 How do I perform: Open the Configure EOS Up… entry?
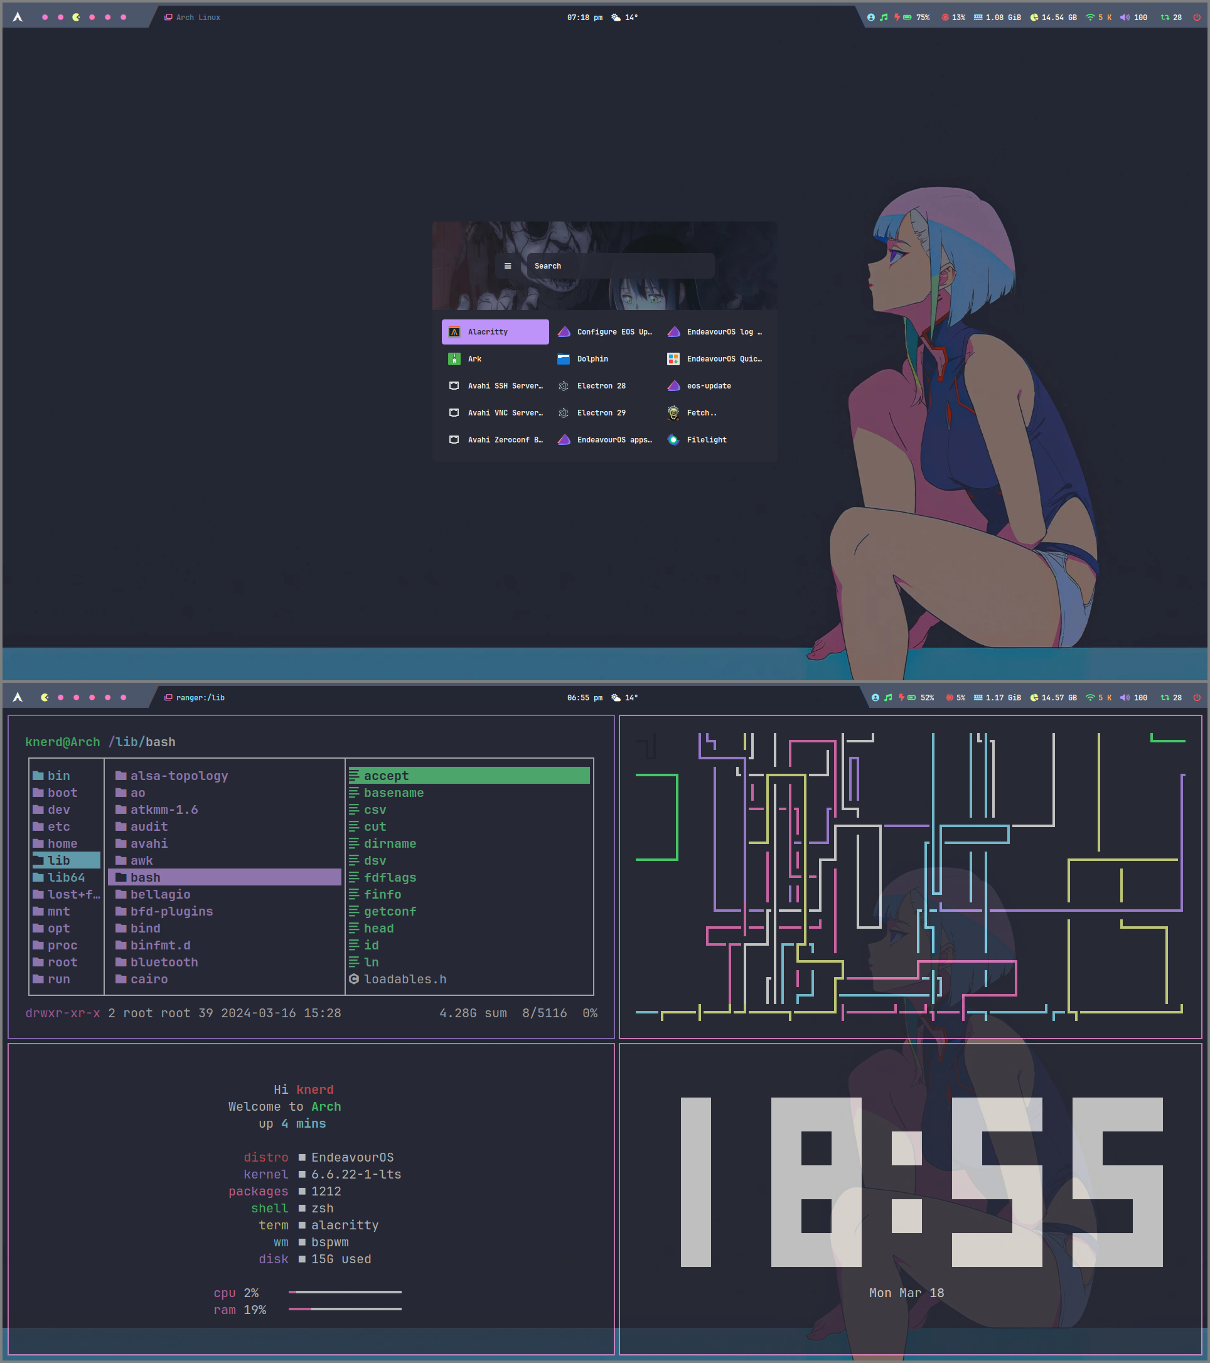[x=604, y=331]
